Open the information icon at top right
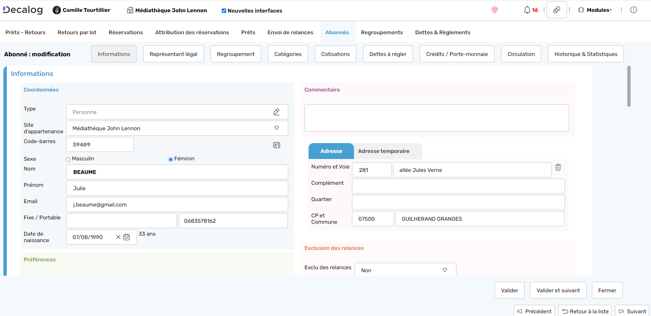The width and height of the screenshot is (651, 316). (x=634, y=10)
